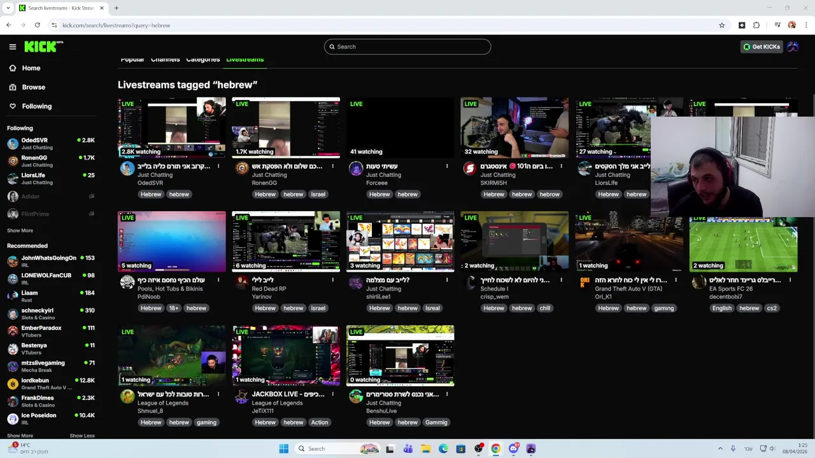Open options menu for SKIRMI5H stream
This screenshot has height=458, width=815.
click(561, 166)
